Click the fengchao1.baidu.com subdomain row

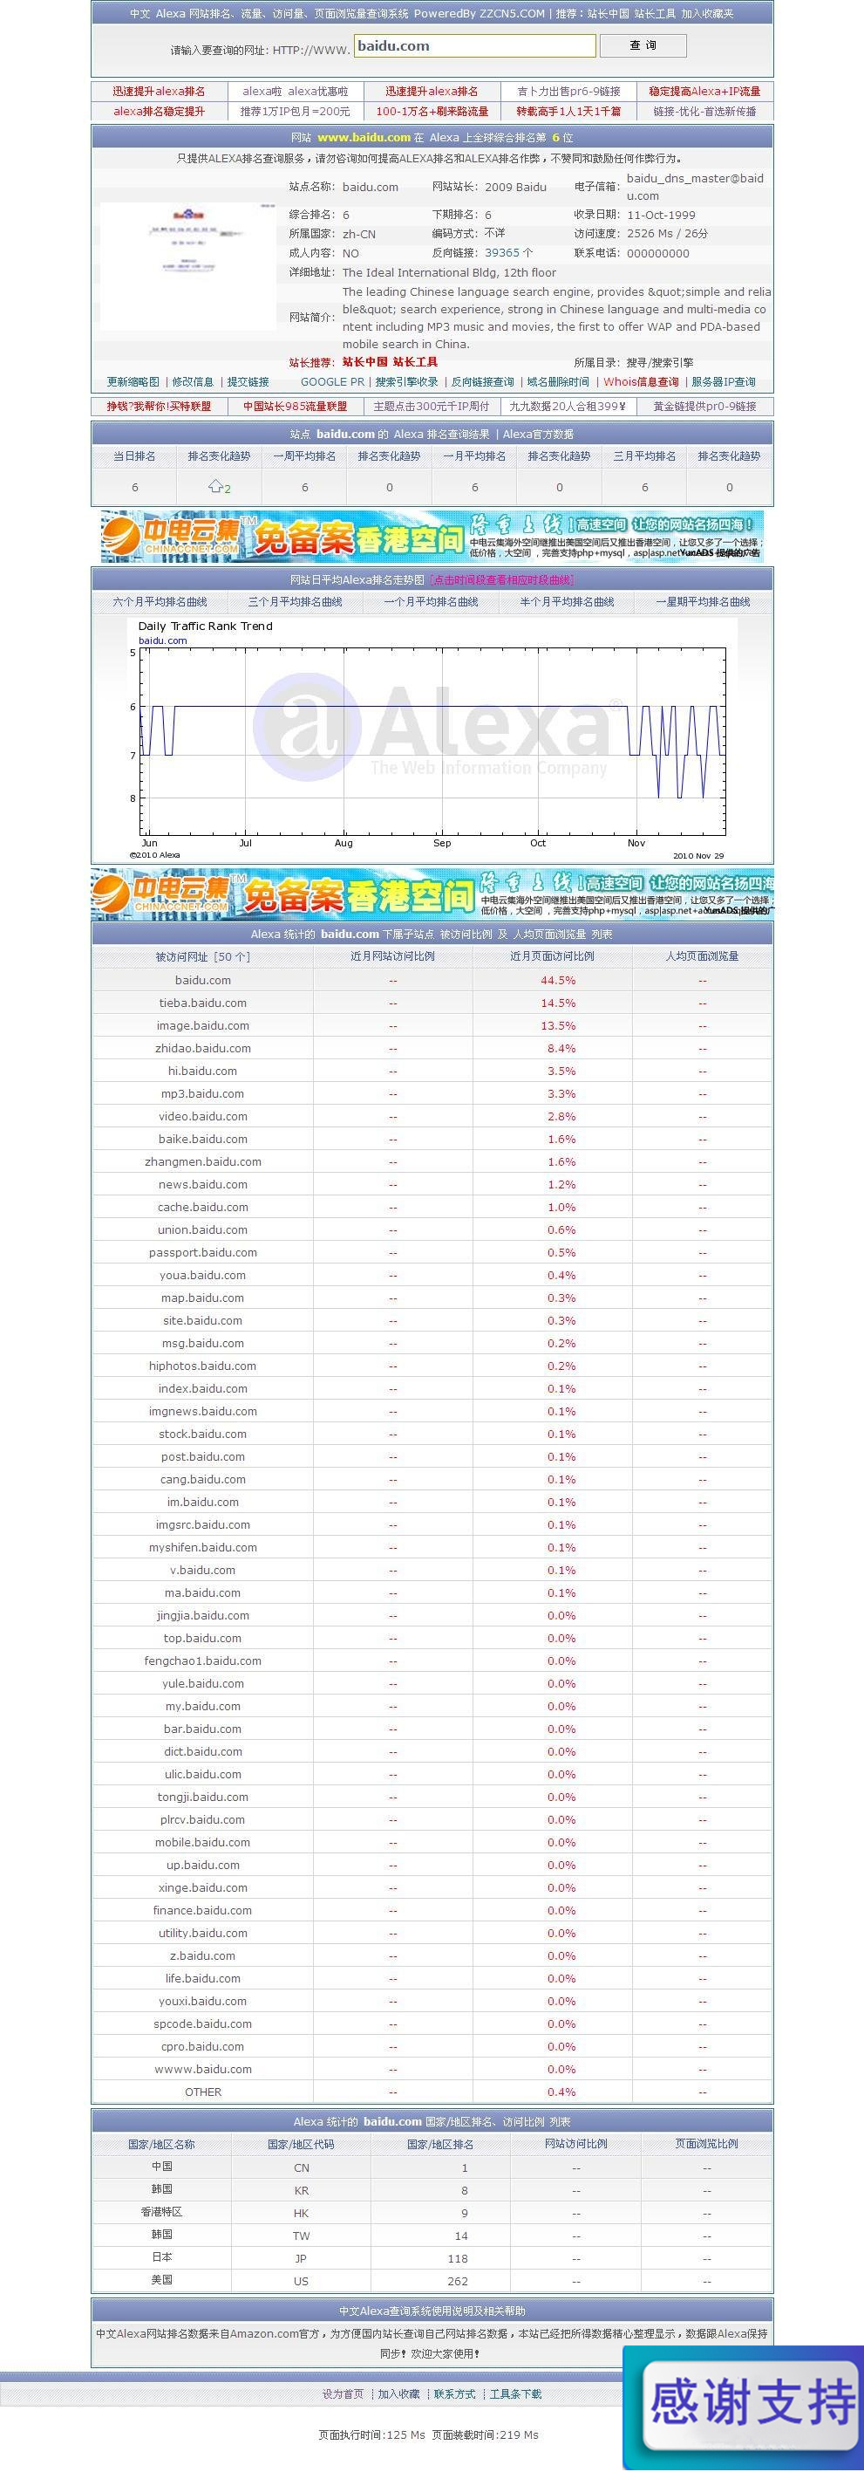pyautogui.click(x=432, y=1661)
